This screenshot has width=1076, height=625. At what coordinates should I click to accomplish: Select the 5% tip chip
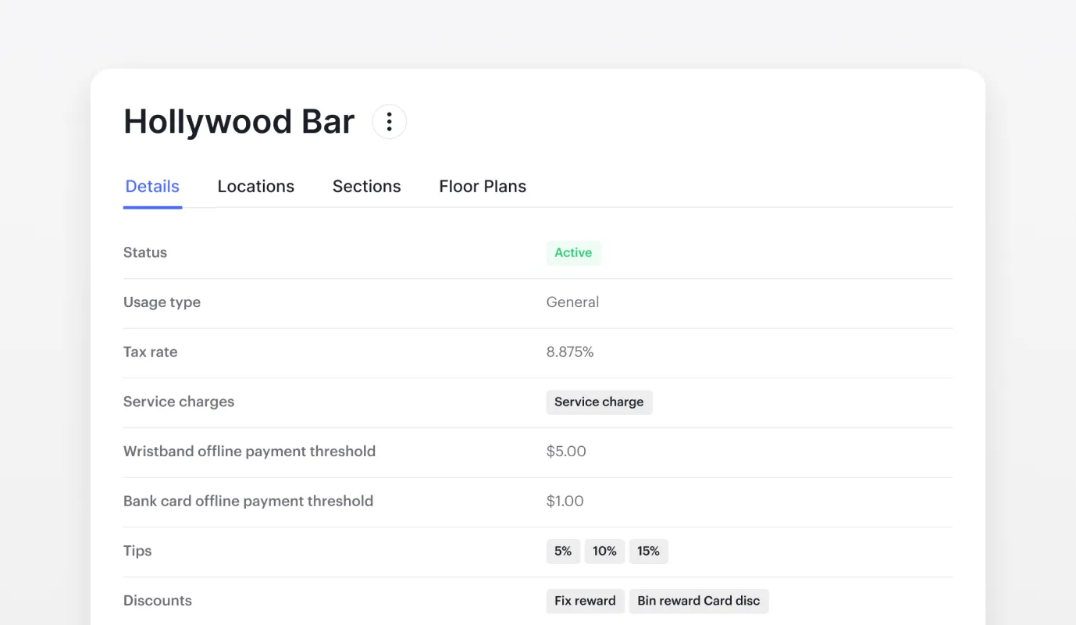[563, 552]
